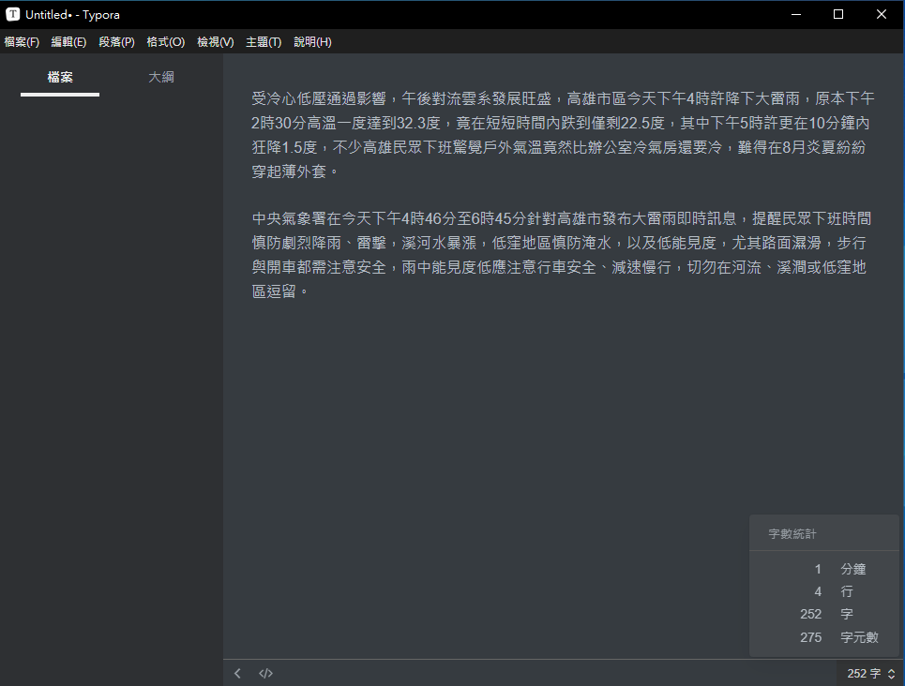This screenshot has height=686, width=905.
Task: Toggle source code mode icon
Action: 265,673
